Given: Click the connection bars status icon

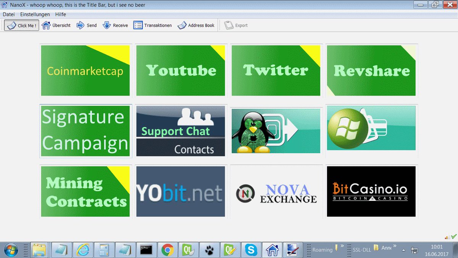Looking at the screenshot, I should [447, 237].
